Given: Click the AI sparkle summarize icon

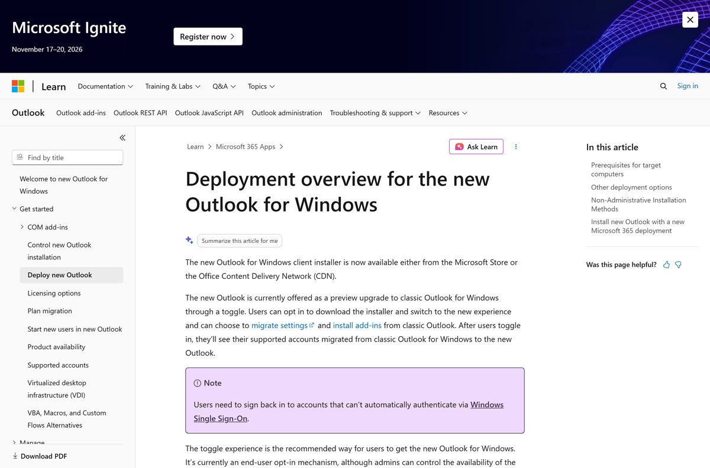Looking at the screenshot, I should pyautogui.click(x=189, y=240).
